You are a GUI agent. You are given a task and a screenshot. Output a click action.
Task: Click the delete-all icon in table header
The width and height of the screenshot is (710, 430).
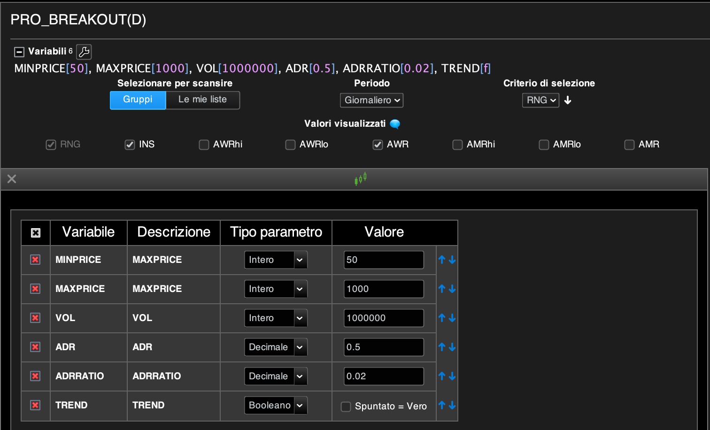coord(36,233)
